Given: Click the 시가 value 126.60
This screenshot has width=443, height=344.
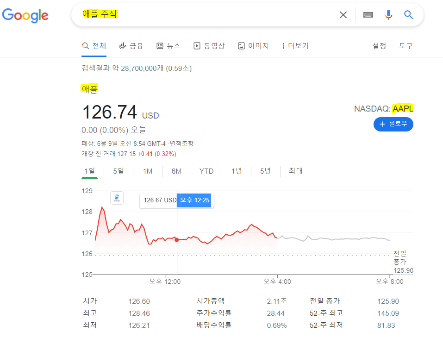Looking at the screenshot, I should point(139,301).
